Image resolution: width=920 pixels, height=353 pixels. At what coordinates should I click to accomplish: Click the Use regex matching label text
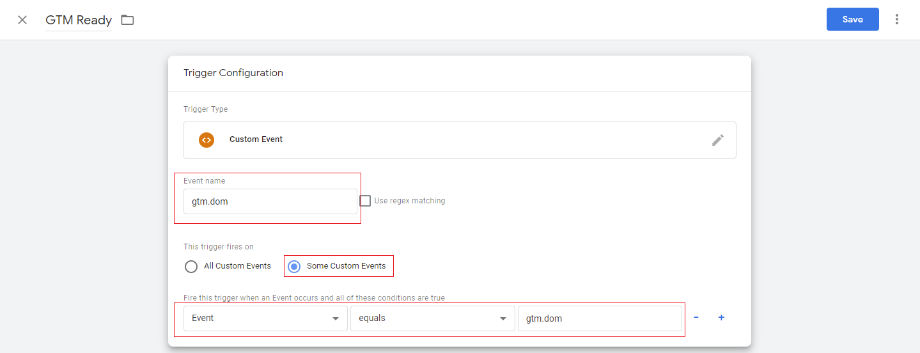(x=409, y=201)
